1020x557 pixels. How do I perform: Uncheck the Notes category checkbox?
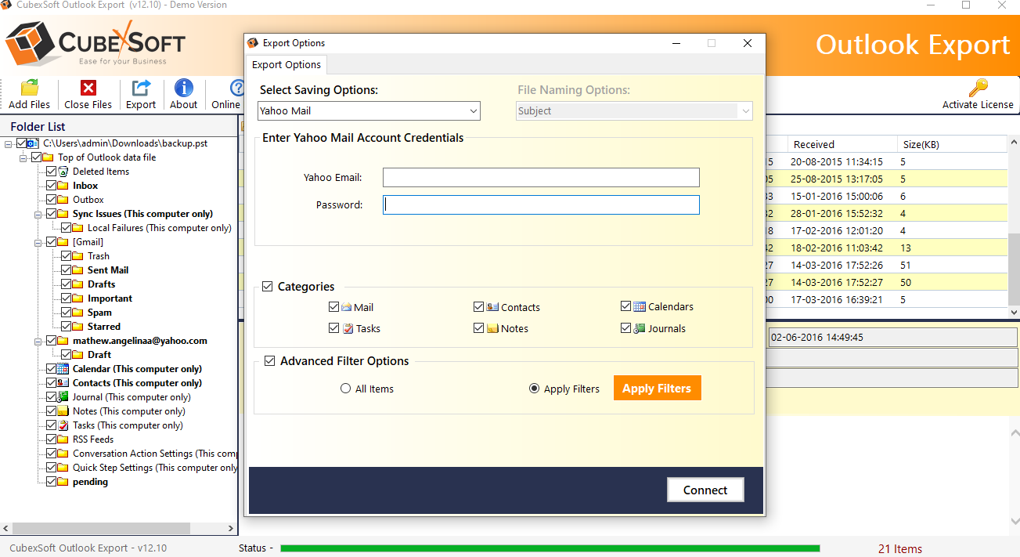coord(479,328)
